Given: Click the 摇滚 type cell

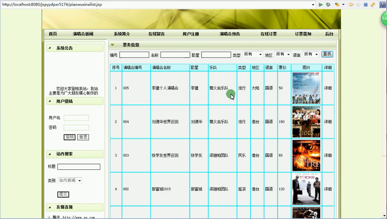Looking at the screenshot, I should [x=244, y=189].
